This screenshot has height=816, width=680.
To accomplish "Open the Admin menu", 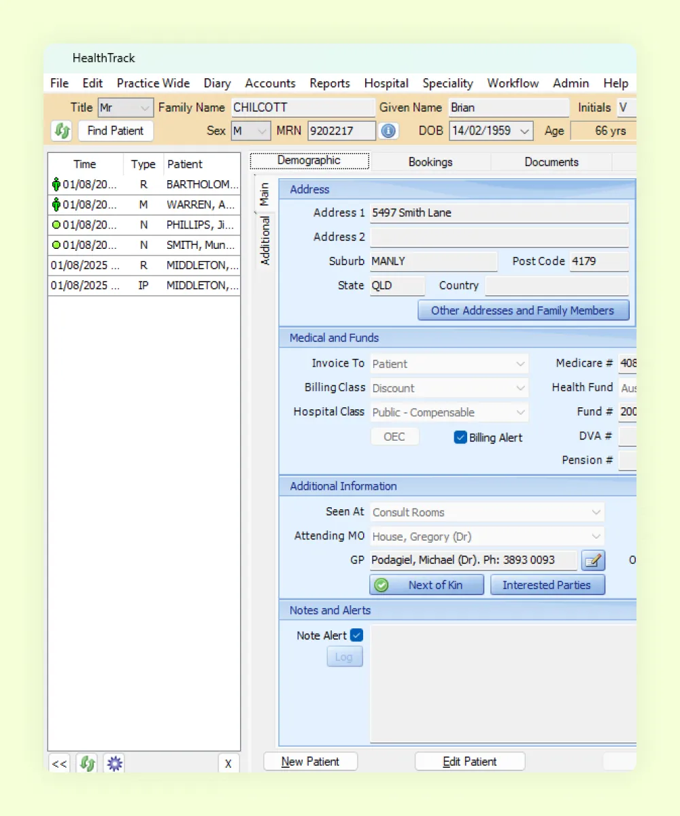I will coord(571,83).
